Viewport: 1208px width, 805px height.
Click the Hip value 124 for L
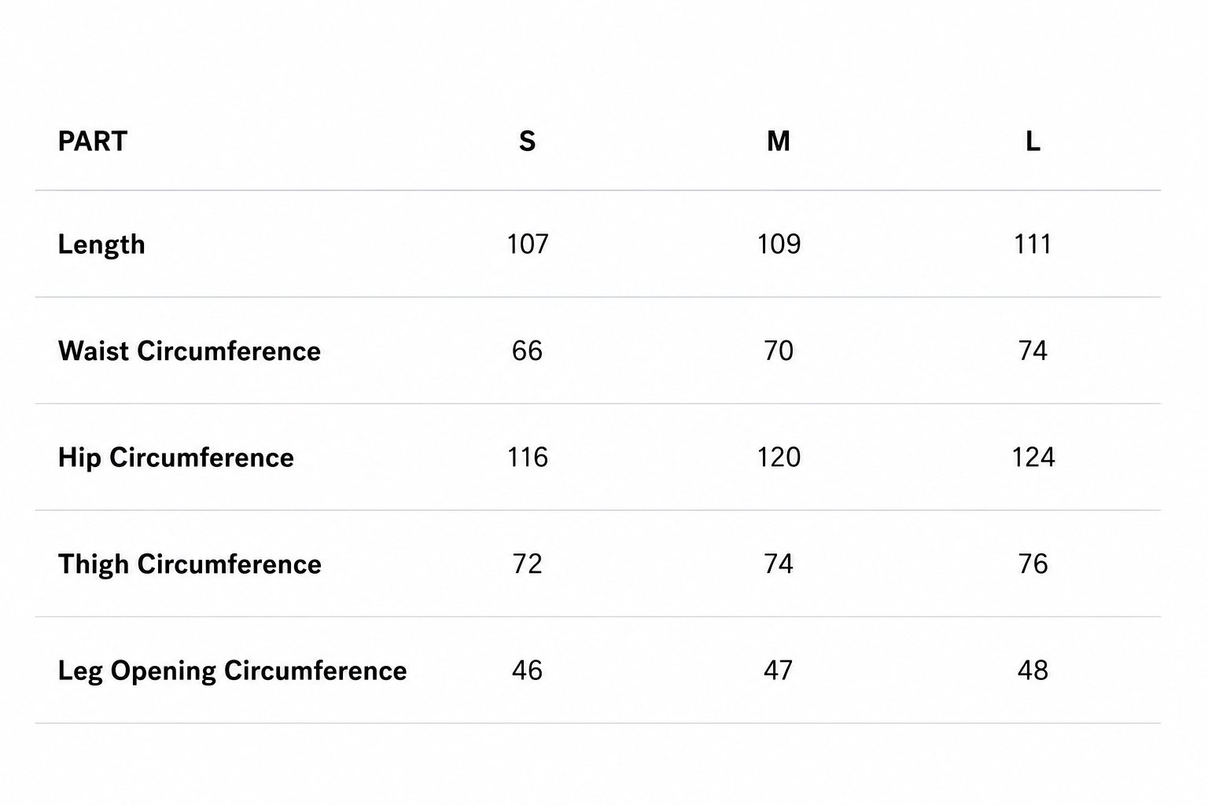tap(1033, 458)
